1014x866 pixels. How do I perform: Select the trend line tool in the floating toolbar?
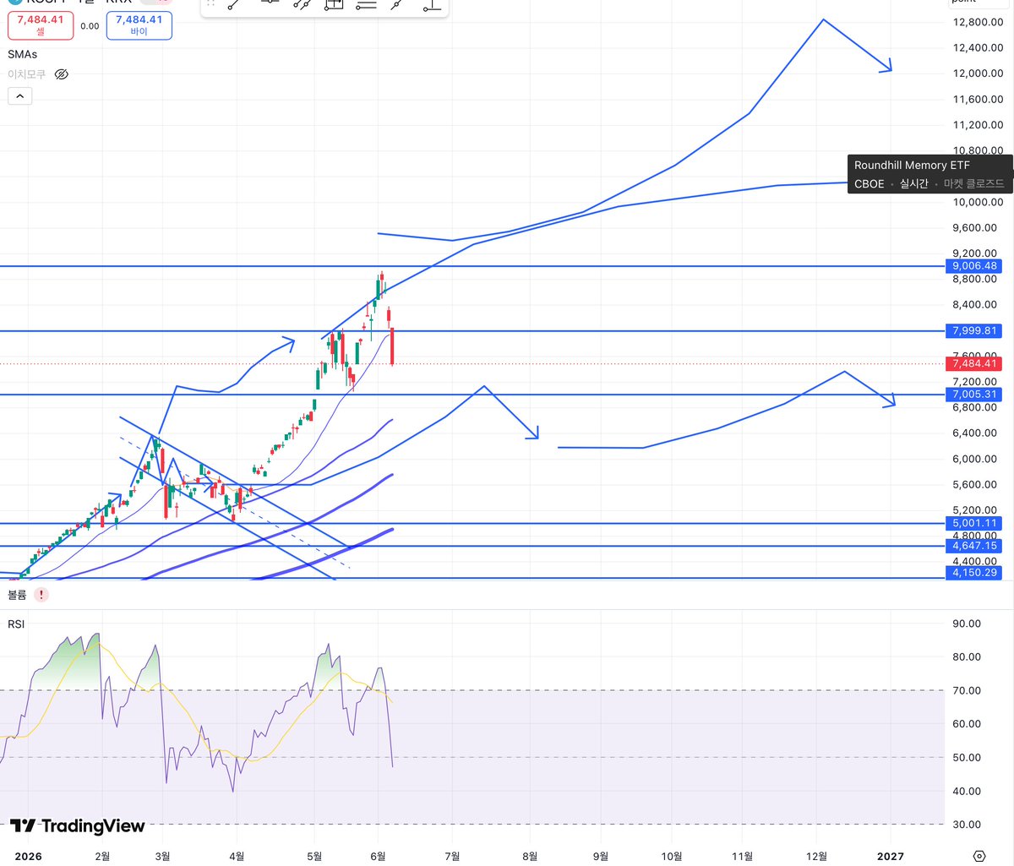point(232,4)
